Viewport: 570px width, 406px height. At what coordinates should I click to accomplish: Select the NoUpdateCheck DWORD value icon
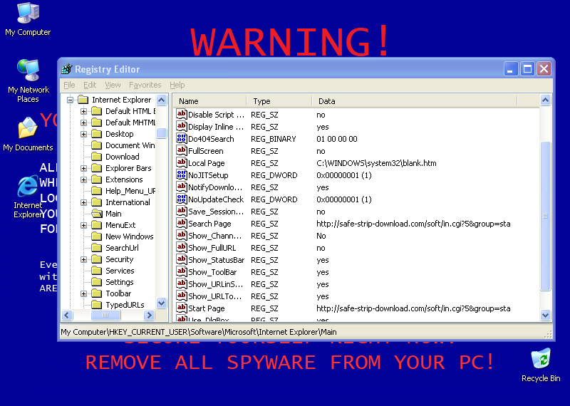click(x=182, y=199)
